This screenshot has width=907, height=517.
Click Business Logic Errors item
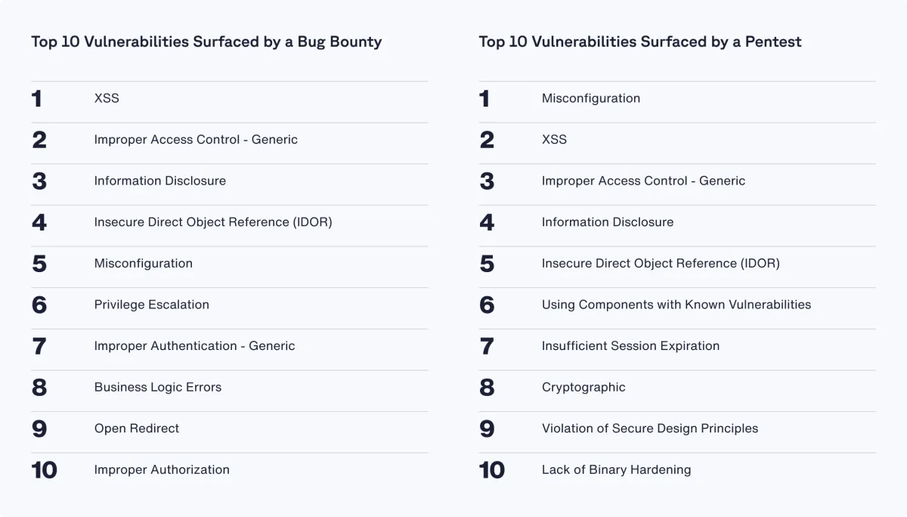[158, 387]
